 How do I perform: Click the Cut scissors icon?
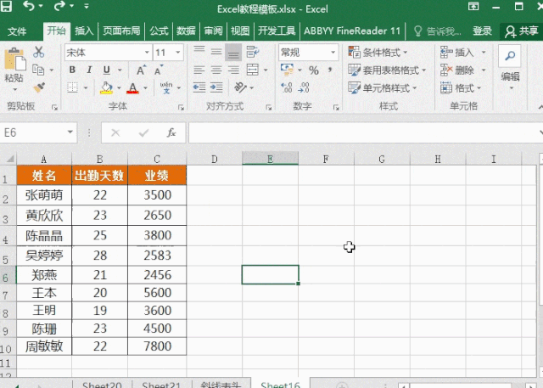click(x=39, y=53)
